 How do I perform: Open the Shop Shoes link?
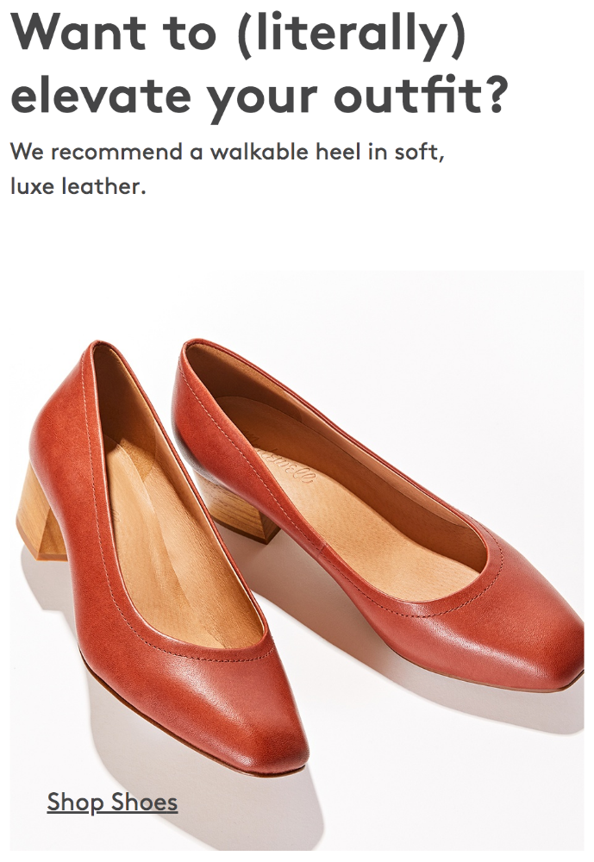112,802
